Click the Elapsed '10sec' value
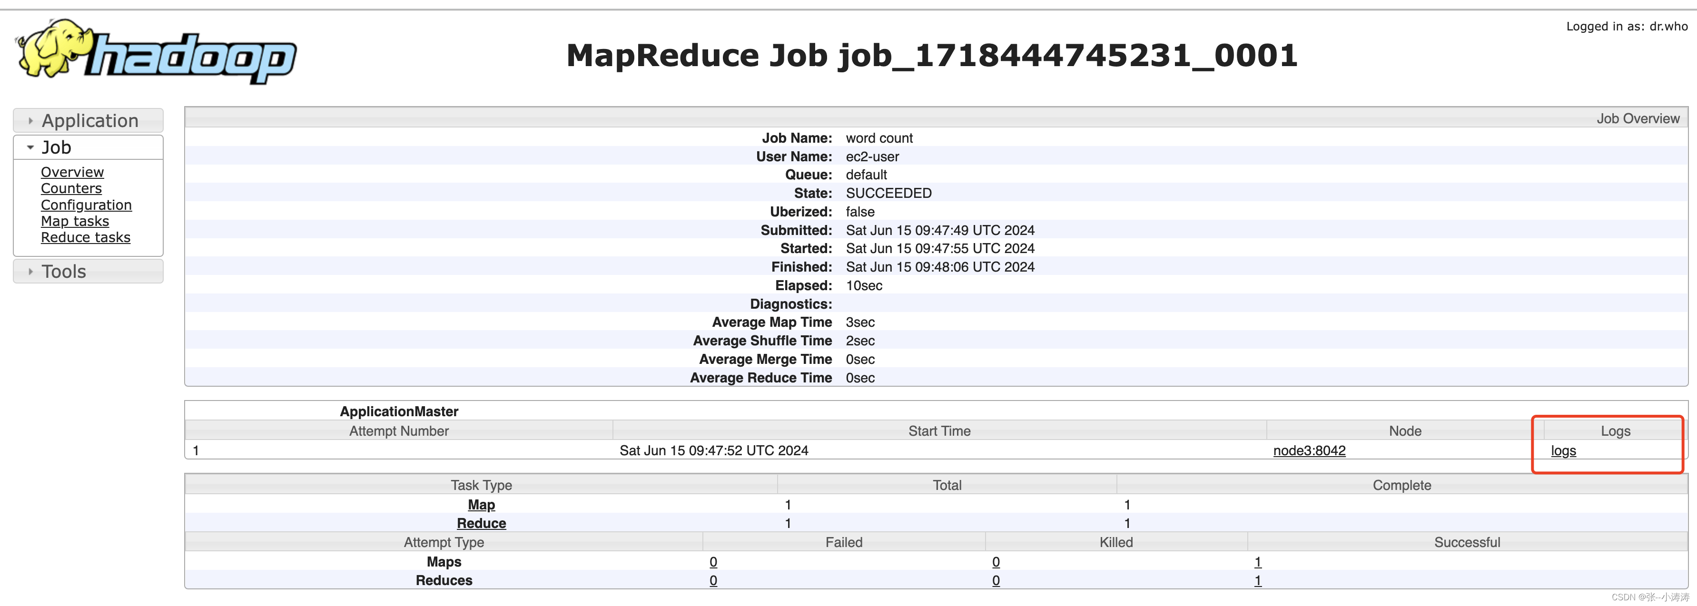The width and height of the screenshot is (1697, 606). 864,285
